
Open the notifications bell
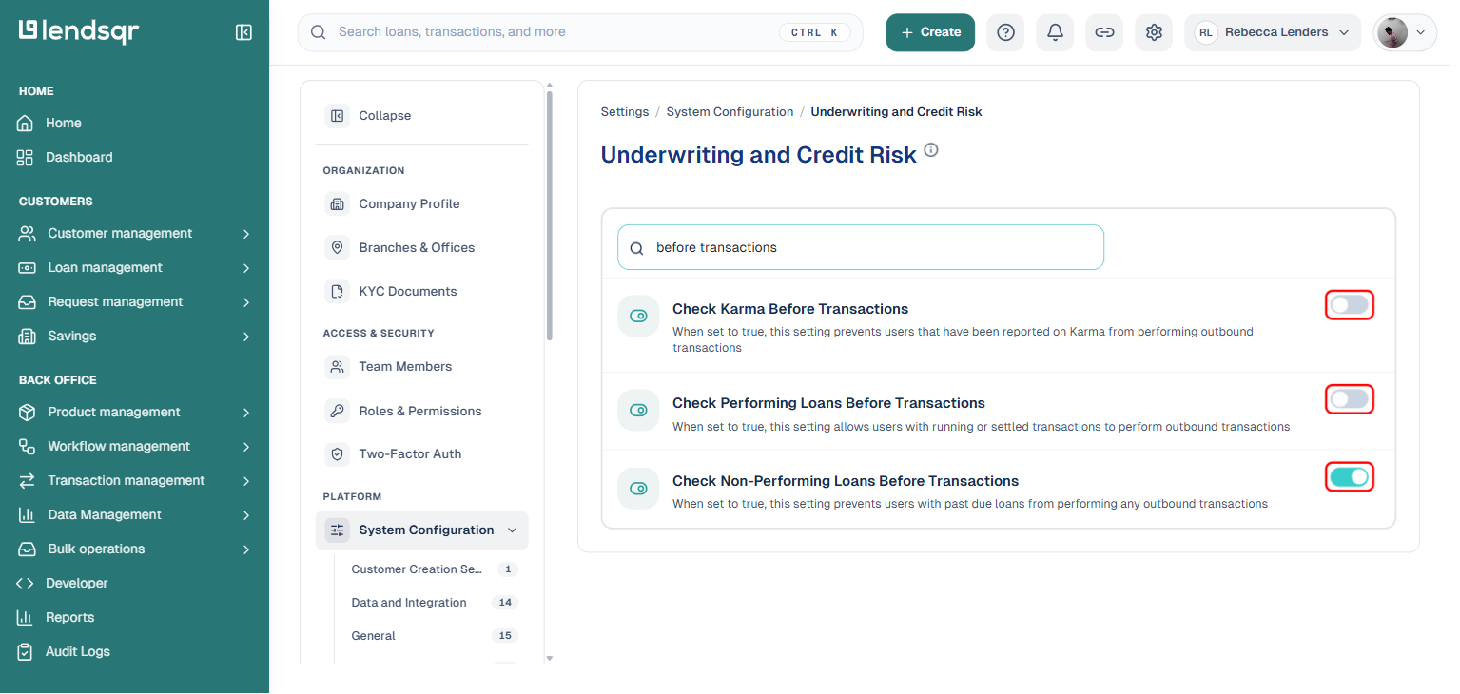(1055, 32)
